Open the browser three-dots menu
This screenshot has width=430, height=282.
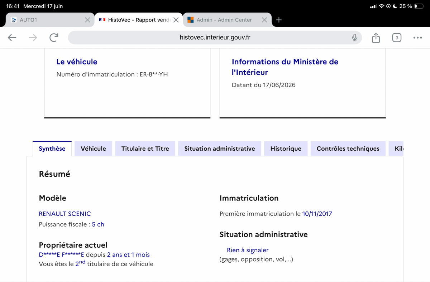[x=417, y=38]
